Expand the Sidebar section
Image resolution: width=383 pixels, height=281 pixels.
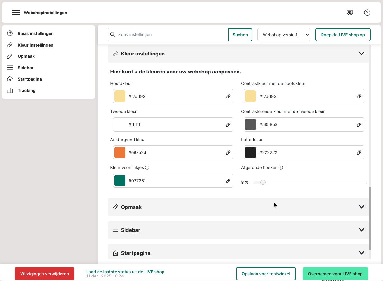tap(361, 230)
